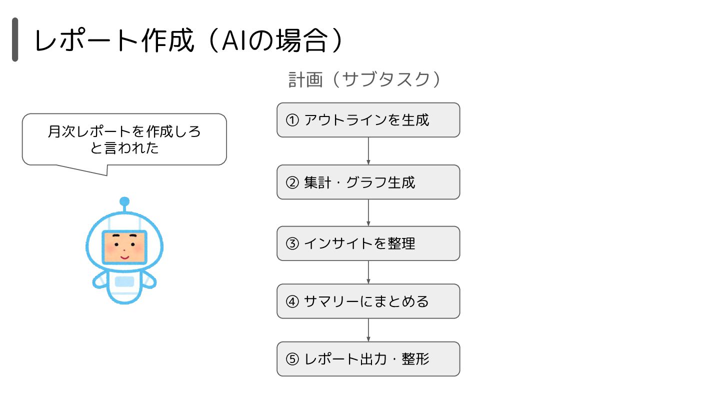Click the ② 集計・グラフ生成 step box

coord(368,182)
